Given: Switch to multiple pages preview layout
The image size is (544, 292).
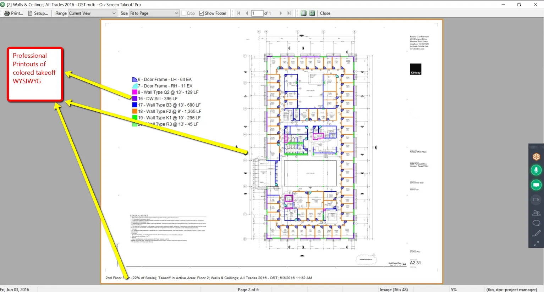Looking at the screenshot, I should tap(312, 13).
